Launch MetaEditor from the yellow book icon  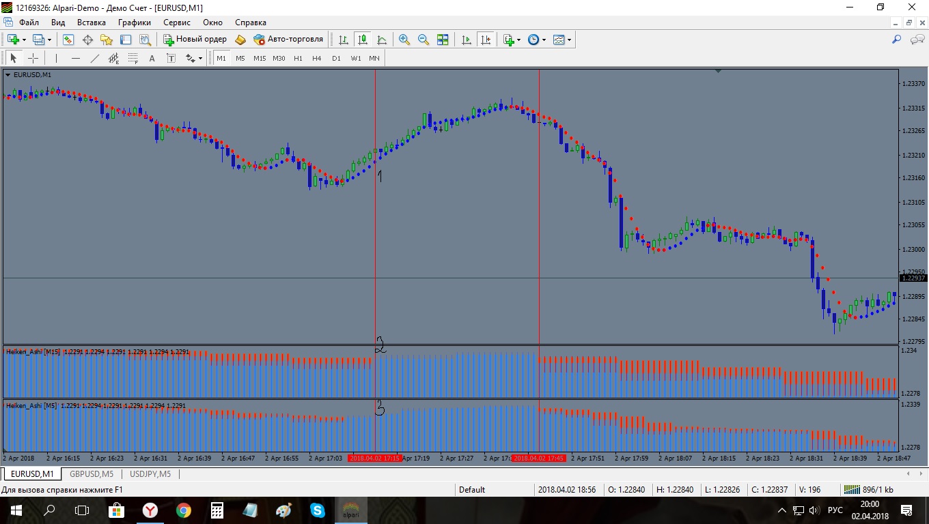[240, 40]
